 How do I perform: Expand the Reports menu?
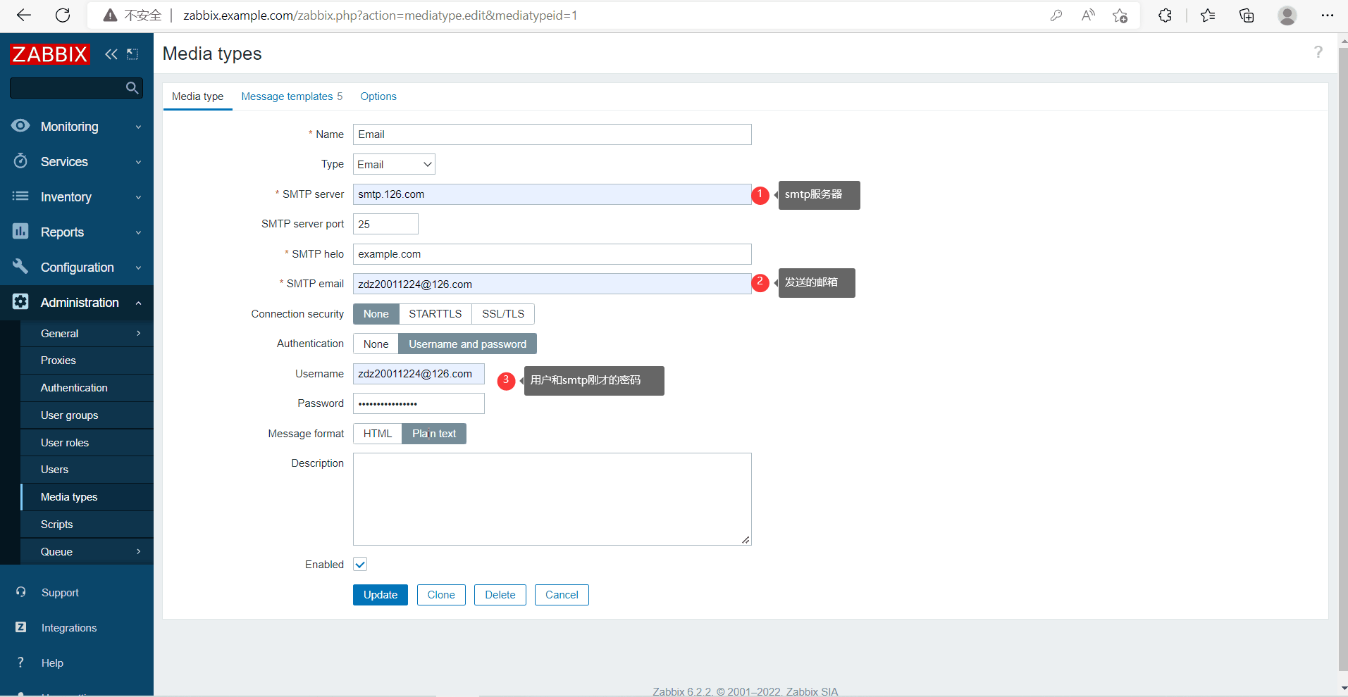pyautogui.click(x=77, y=232)
